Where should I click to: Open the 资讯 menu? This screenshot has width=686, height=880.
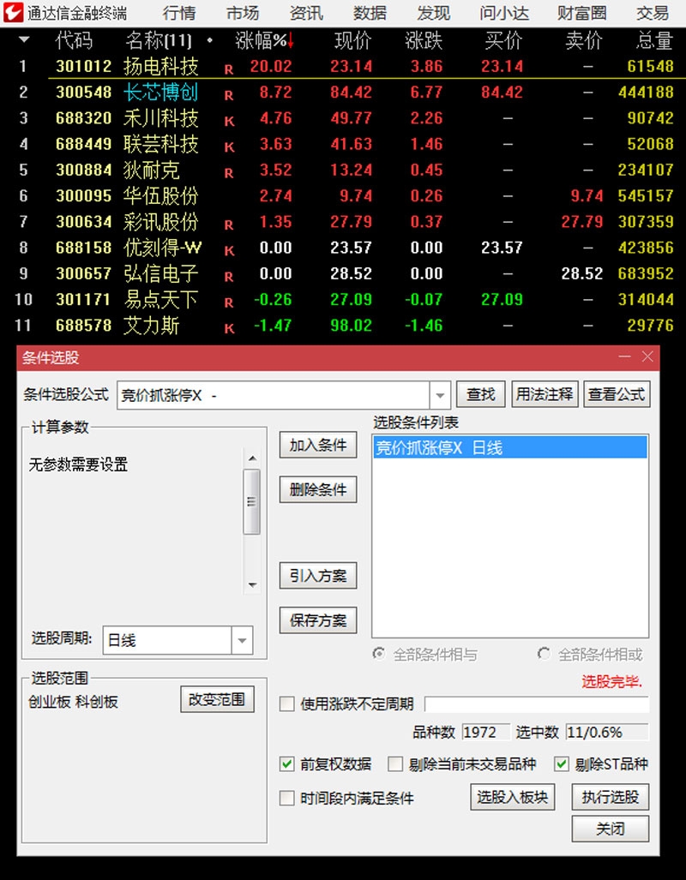pos(306,12)
